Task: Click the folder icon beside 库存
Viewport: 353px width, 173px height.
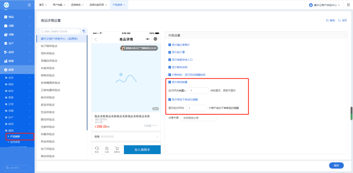Action: point(6,91)
